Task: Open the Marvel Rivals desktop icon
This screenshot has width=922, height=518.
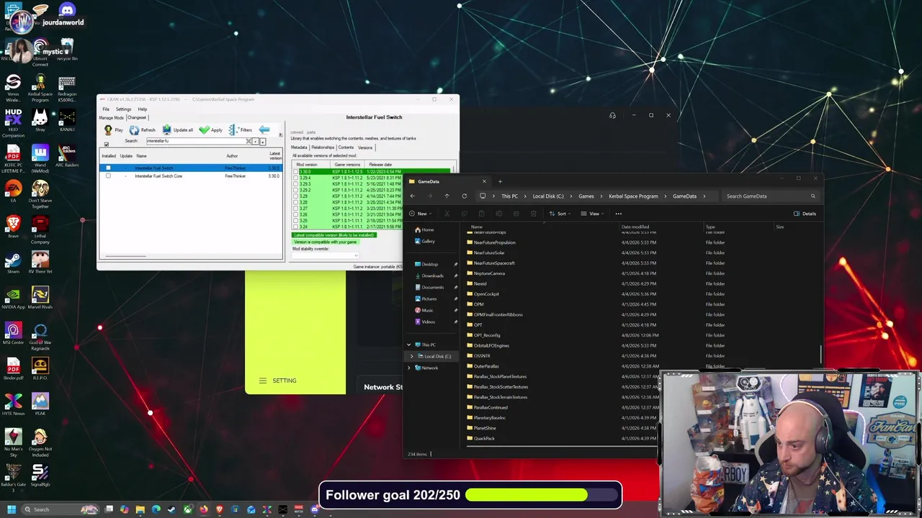Action: [x=40, y=298]
